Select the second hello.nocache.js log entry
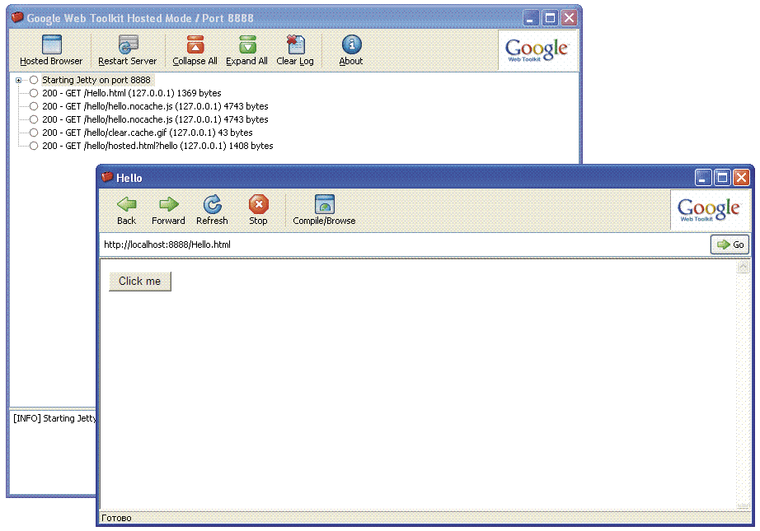This screenshot has height=531, width=760. coord(155,119)
